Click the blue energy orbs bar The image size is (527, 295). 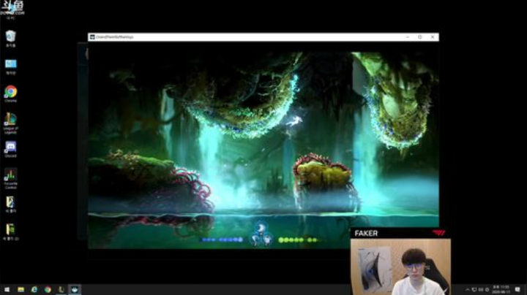pos(222,240)
